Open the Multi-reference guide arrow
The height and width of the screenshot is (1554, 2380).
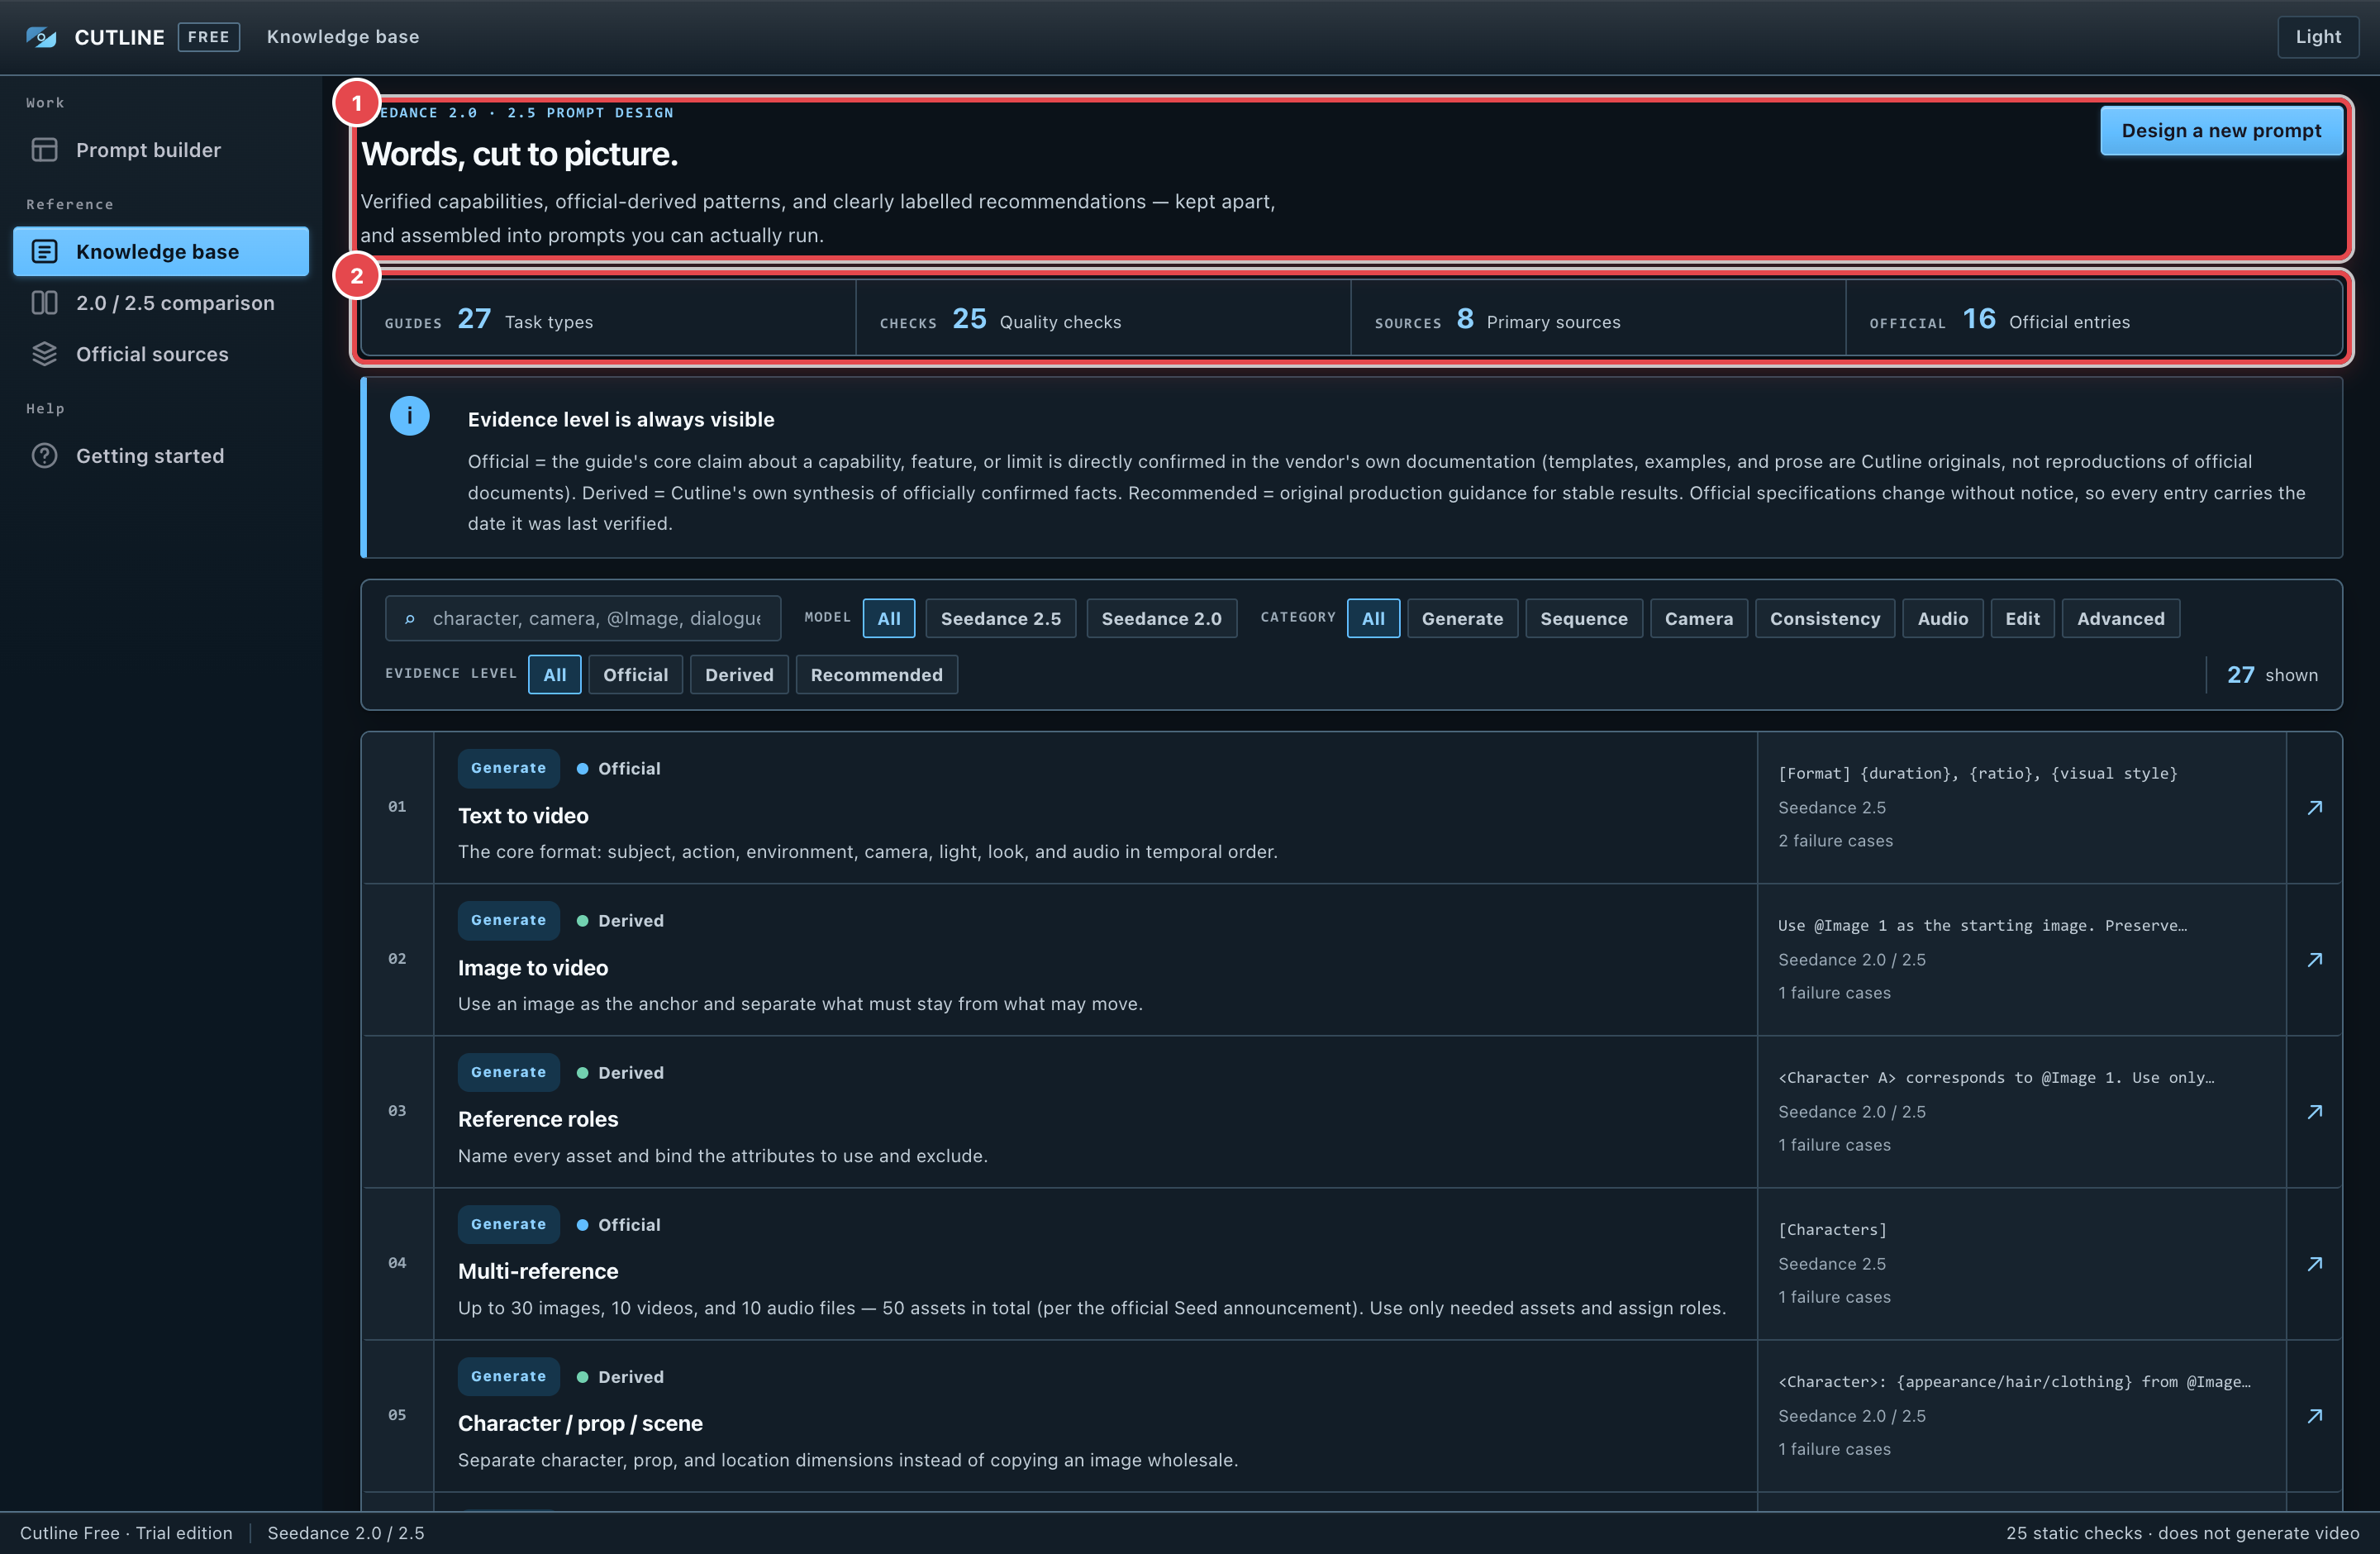[x=2314, y=1264]
